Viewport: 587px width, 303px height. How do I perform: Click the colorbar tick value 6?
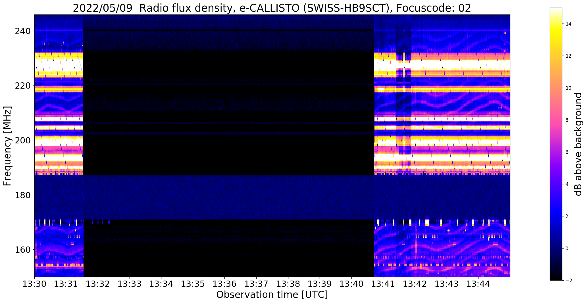coord(567,152)
